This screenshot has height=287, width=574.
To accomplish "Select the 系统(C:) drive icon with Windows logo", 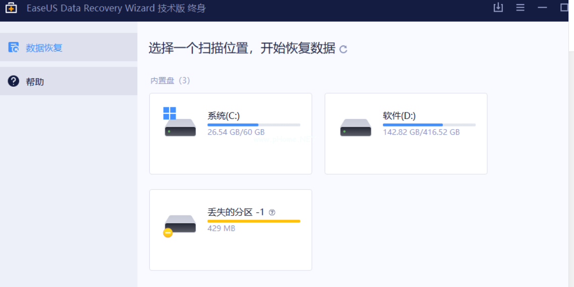I will coord(180,123).
